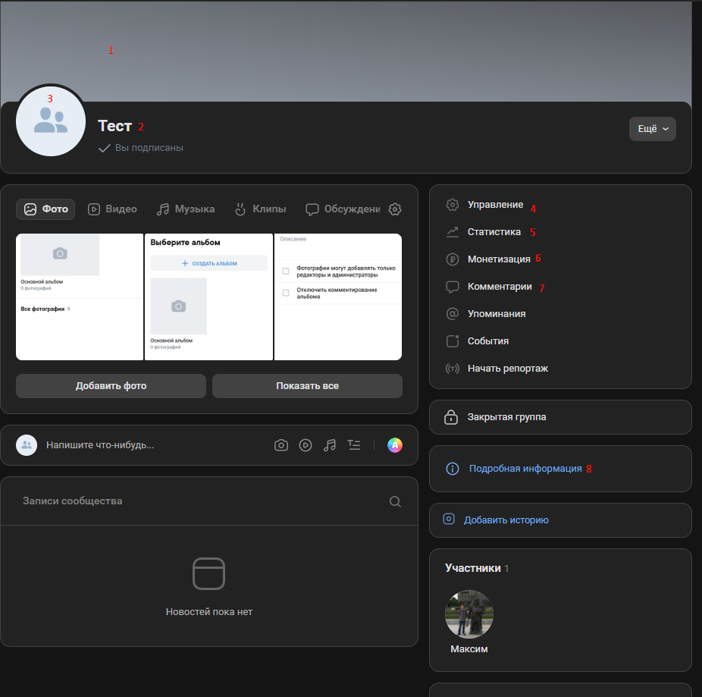Click the camera icon in post composer
Viewport: 702px width, 697px height.
tap(281, 445)
